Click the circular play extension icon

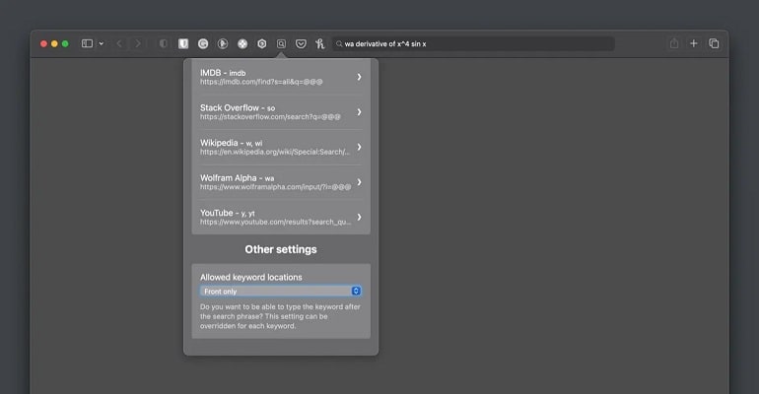click(x=223, y=43)
